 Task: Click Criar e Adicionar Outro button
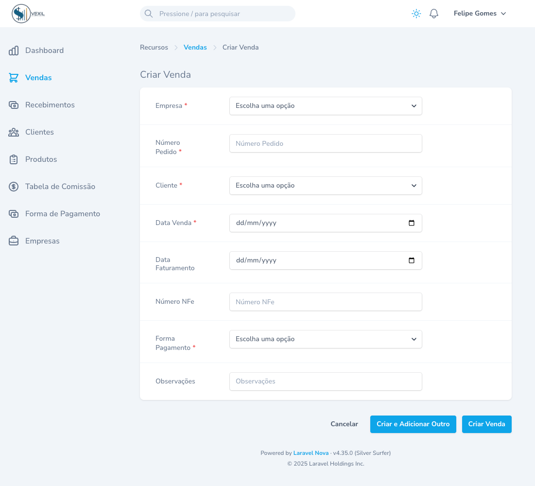[x=413, y=424]
